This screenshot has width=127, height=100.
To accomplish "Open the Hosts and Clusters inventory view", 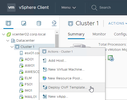I will click(x=8, y=23).
